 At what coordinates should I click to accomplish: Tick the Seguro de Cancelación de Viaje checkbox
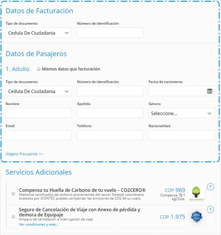coord(13,217)
